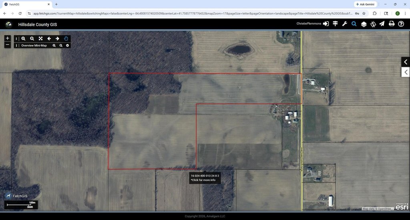410x220 pixels.
Task: Click the compass locate icon
Action: [x=373, y=24]
